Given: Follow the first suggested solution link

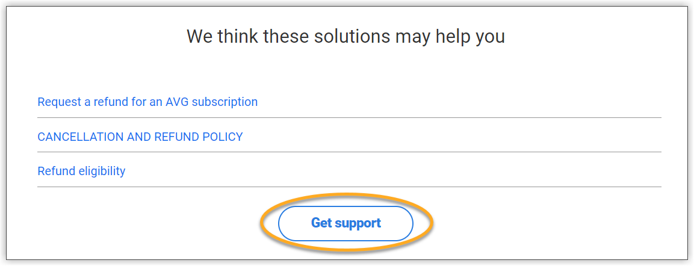Looking at the screenshot, I should [147, 102].
